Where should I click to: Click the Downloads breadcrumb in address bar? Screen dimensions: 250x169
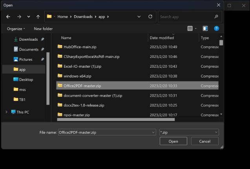click(83, 17)
